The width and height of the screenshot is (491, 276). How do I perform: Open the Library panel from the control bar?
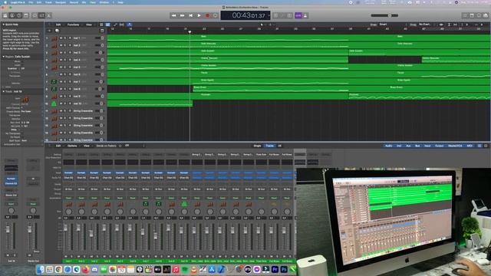point(5,15)
